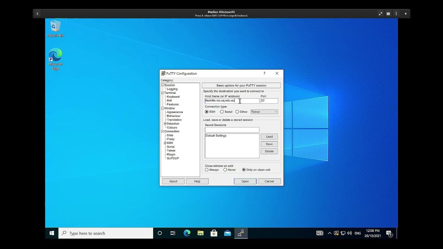
Task: Select the Proxy category
Action: click(171, 139)
